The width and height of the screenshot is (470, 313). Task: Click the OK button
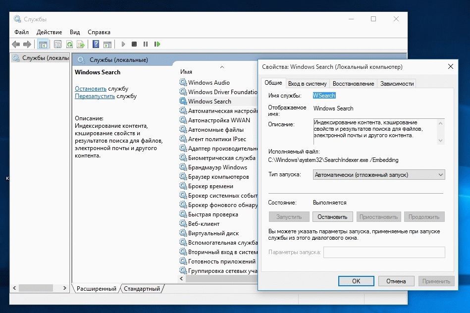(356, 281)
